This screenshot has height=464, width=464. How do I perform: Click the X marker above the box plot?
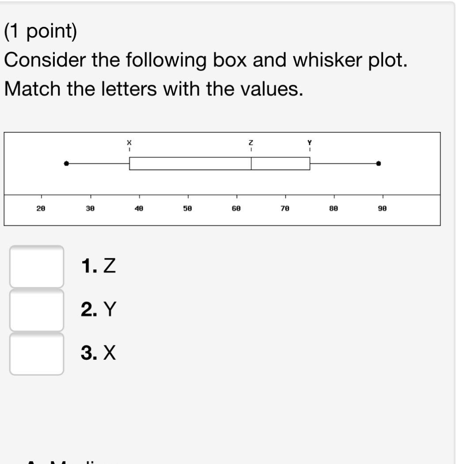click(129, 143)
